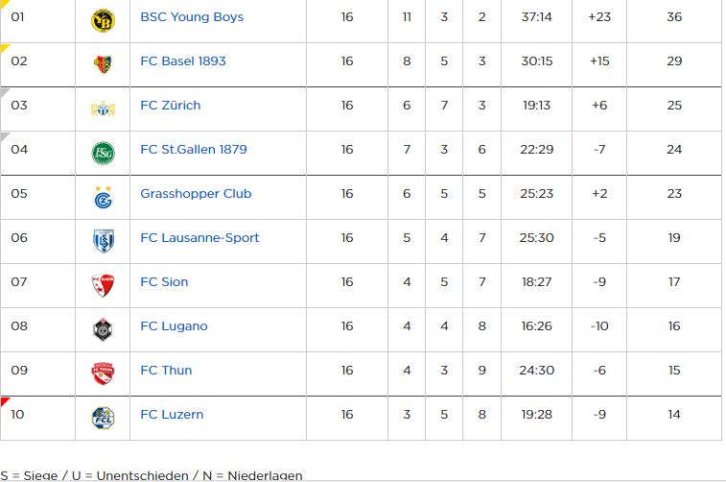This screenshot has width=726, height=482.
Task: Open the FC Lugano team link
Action: tap(174, 326)
